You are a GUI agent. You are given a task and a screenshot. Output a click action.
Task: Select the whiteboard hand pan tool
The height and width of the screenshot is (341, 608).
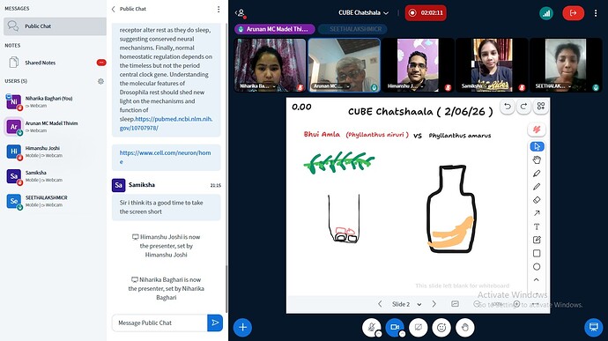[537, 159]
